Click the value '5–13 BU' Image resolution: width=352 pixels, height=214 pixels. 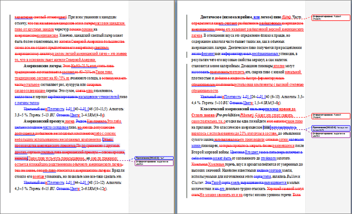[x=48, y=115]
